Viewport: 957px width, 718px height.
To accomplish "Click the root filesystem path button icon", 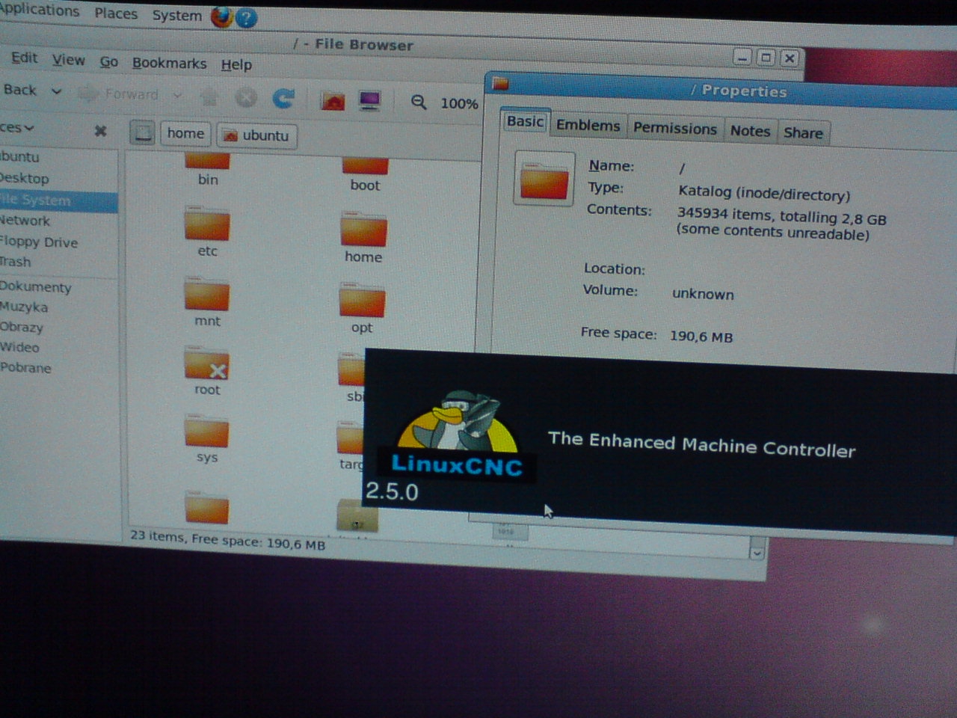I will [x=143, y=133].
